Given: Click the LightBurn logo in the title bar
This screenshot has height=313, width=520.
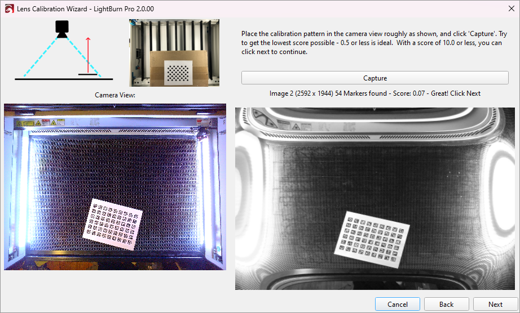Looking at the screenshot, I should (x=8, y=9).
